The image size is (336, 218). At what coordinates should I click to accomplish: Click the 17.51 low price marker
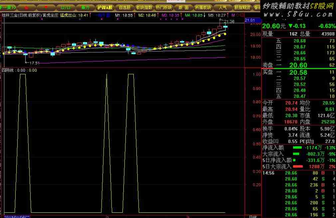35,63
